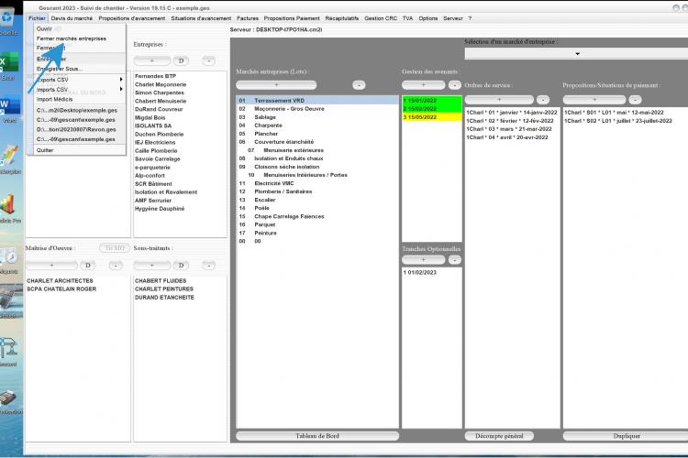
Task: Choose Fermer marchés entreprises menu entry
Action: (80, 38)
